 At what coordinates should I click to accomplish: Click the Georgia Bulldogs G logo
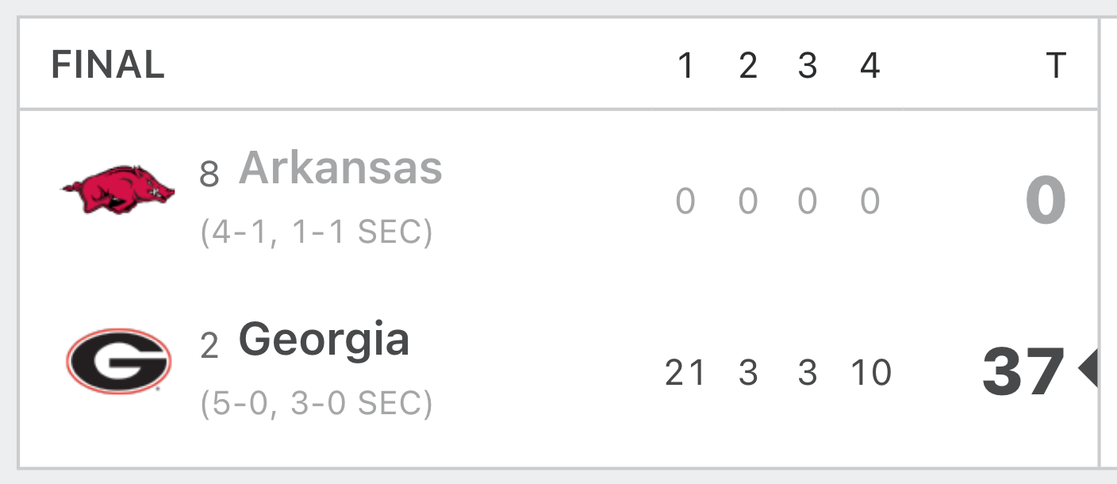(x=119, y=362)
